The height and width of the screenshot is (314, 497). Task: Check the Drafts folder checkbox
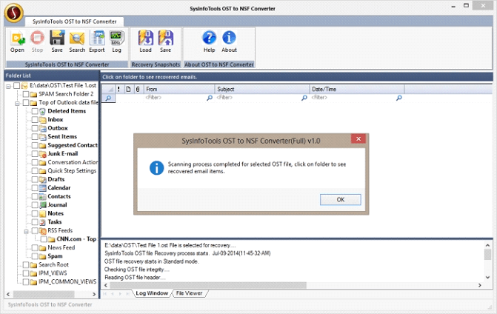(x=35, y=179)
